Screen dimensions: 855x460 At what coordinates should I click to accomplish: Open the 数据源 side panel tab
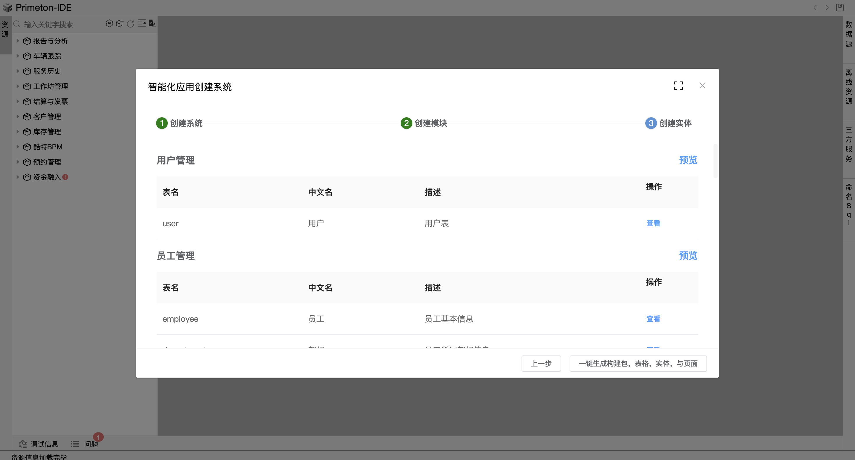849,34
